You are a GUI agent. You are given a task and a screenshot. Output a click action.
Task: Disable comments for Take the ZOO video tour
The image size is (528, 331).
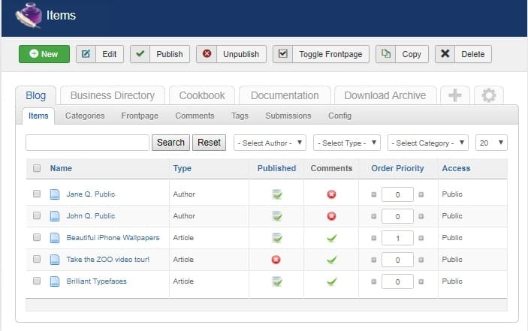coord(332,260)
